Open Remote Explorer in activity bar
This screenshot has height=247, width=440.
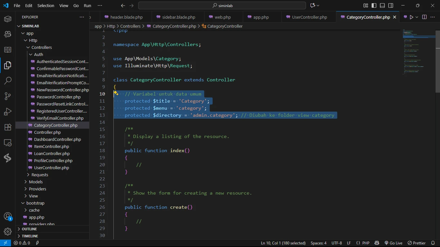(x=8, y=142)
